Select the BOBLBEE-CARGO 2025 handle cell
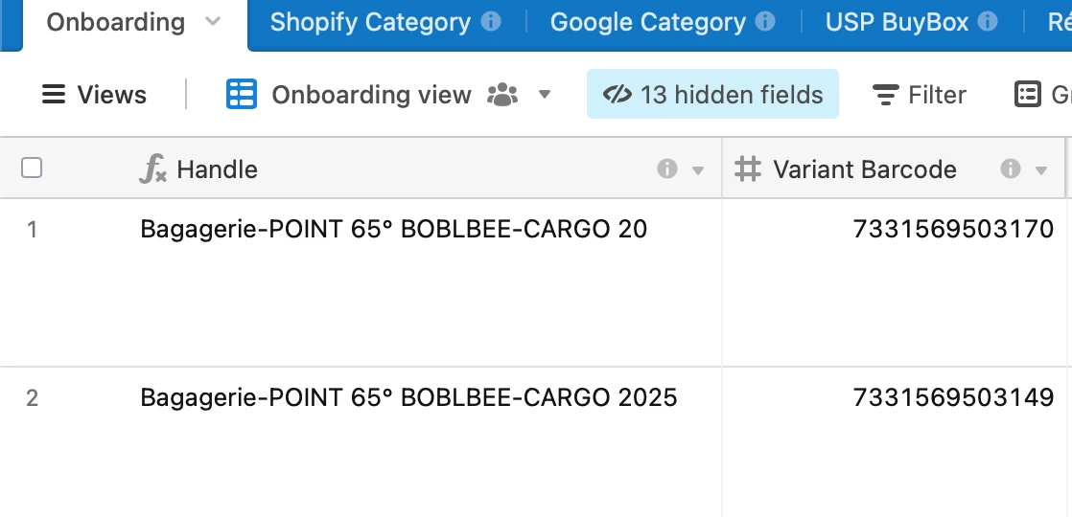 point(430,442)
